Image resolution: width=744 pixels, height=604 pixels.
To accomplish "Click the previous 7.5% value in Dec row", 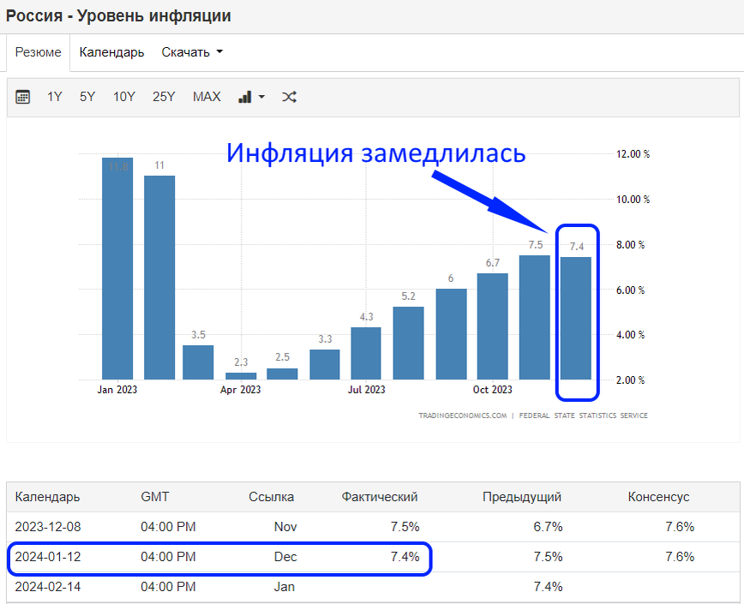I will pyautogui.click(x=548, y=557).
